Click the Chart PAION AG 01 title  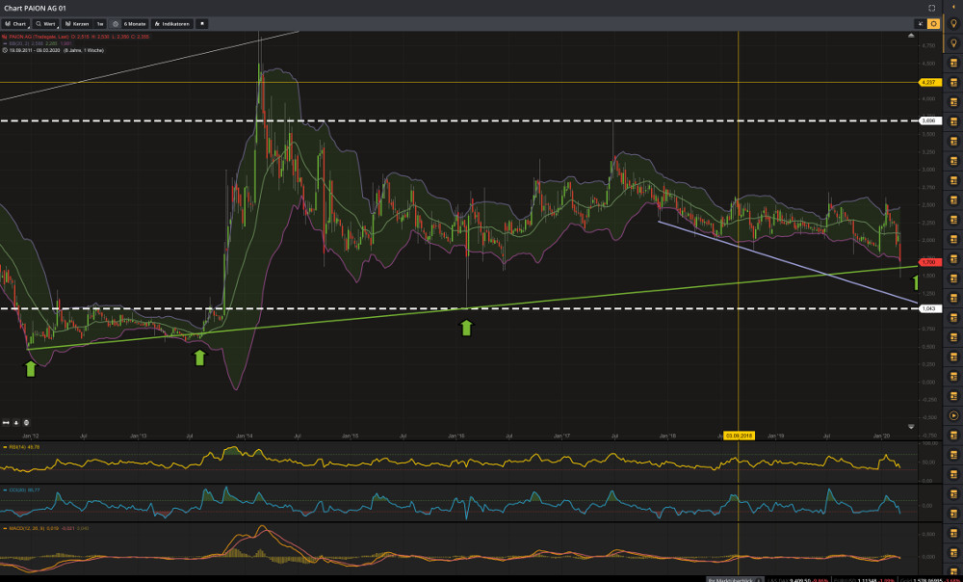[x=35, y=8]
